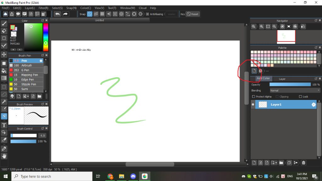Undock the Navigator panel
322x181 pixels.
(x=316, y=20)
